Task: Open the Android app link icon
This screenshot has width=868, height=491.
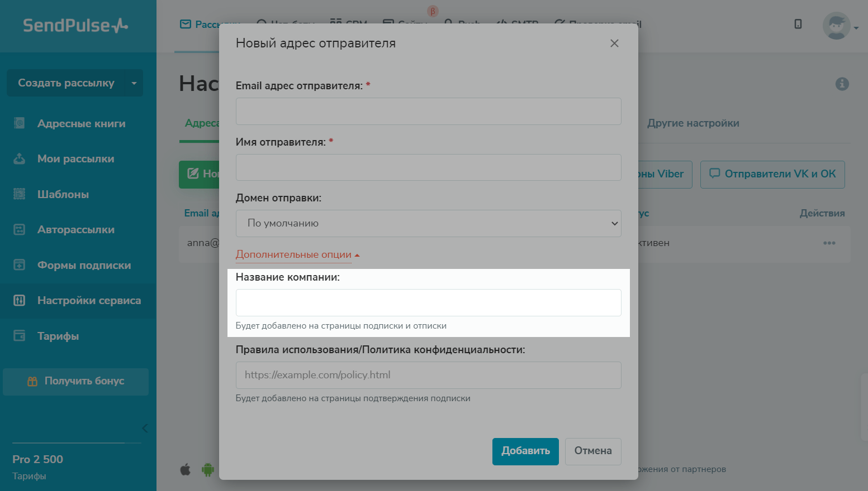Action: [x=208, y=470]
